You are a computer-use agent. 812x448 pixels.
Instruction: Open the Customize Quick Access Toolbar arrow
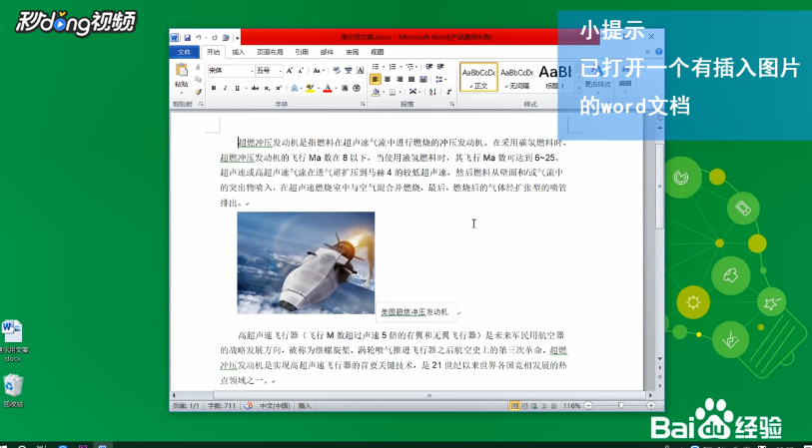tap(237, 38)
